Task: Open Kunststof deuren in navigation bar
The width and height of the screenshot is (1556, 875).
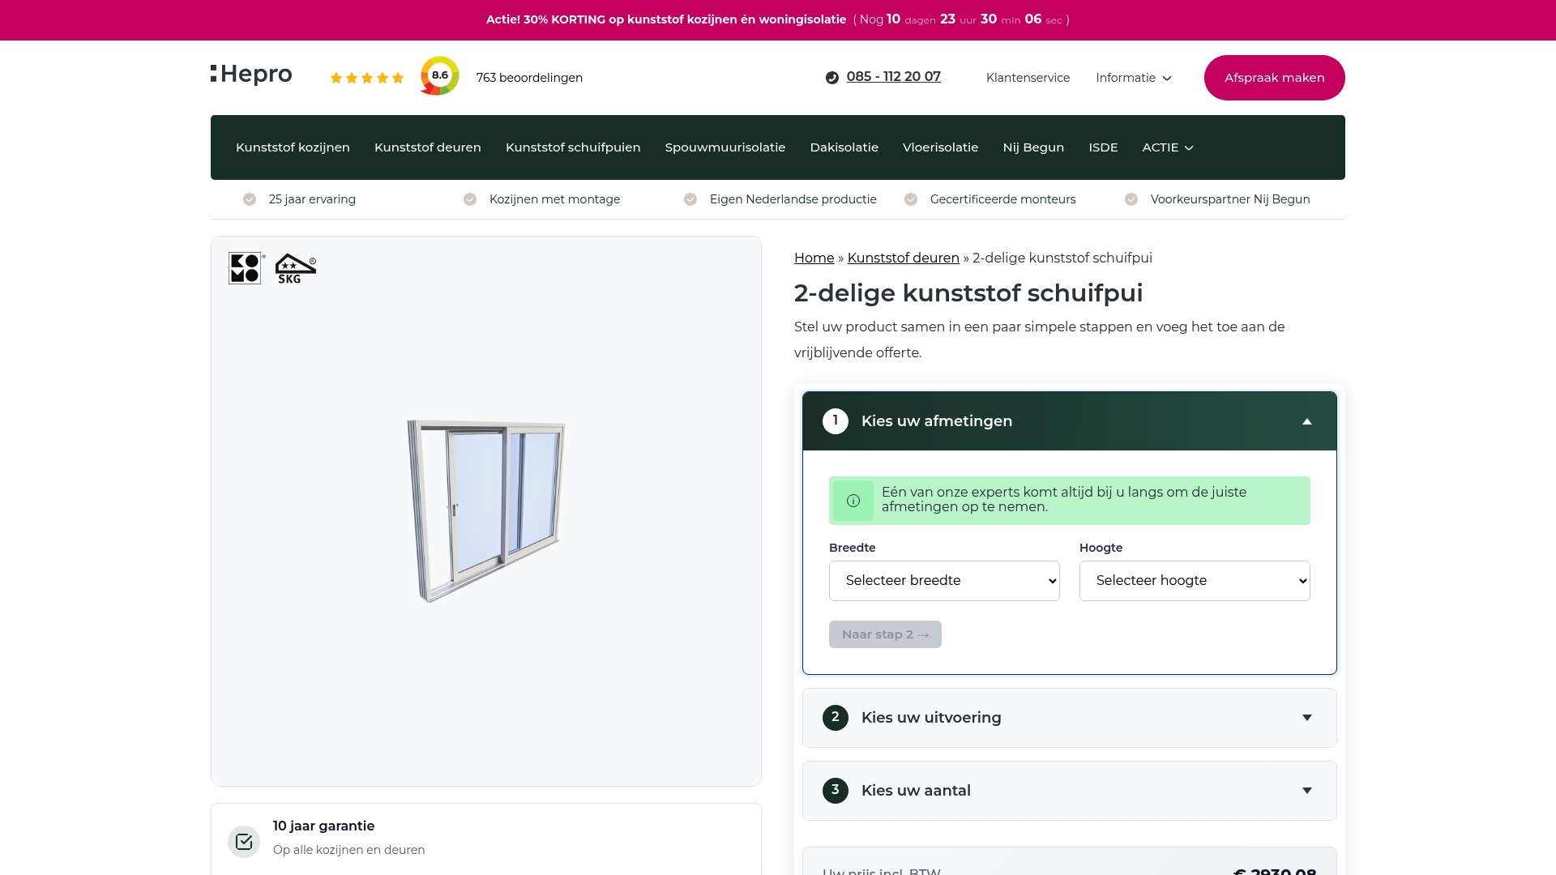Action: click(428, 147)
